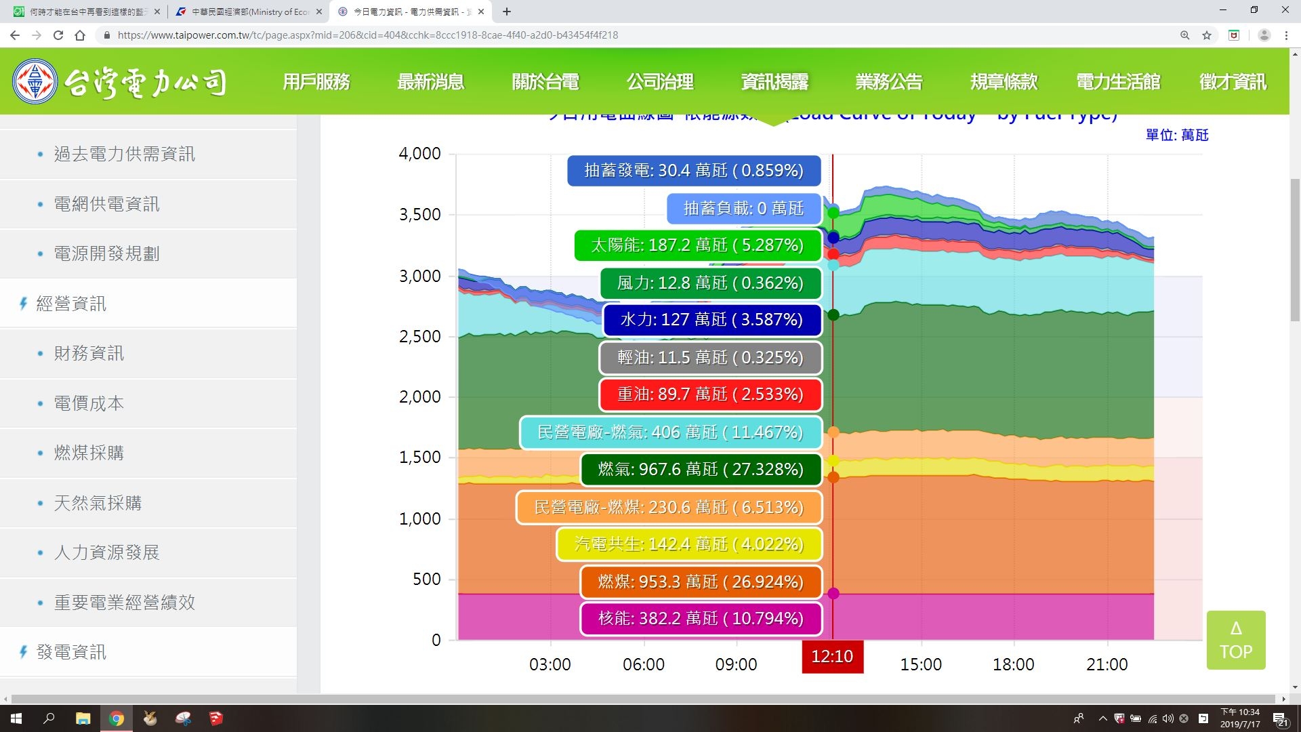Click the 風力 12.8 萬瓩 tooltip label
Viewport: 1301px width, 732px height.
(710, 283)
